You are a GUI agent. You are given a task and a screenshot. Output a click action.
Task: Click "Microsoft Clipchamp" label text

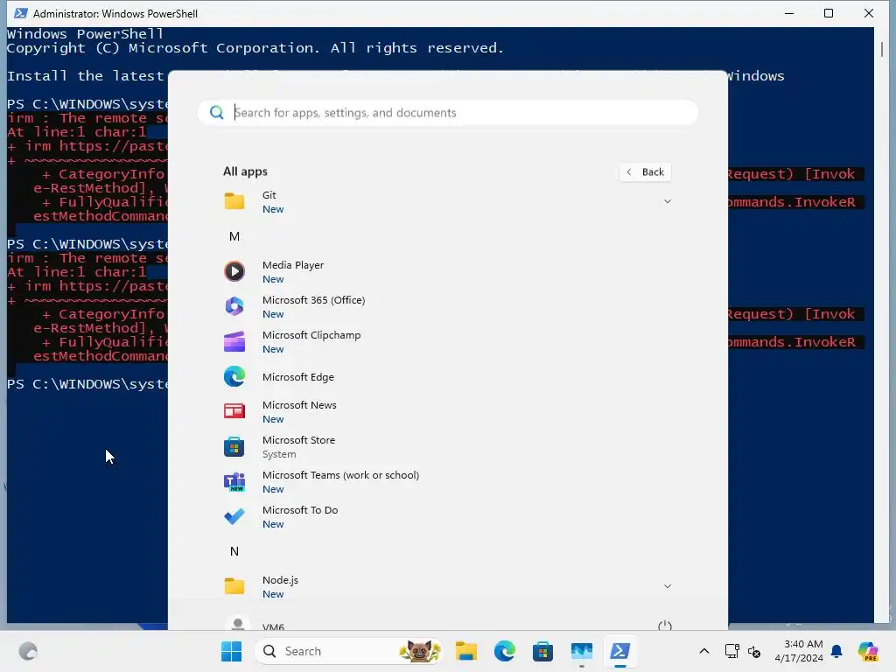(311, 335)
